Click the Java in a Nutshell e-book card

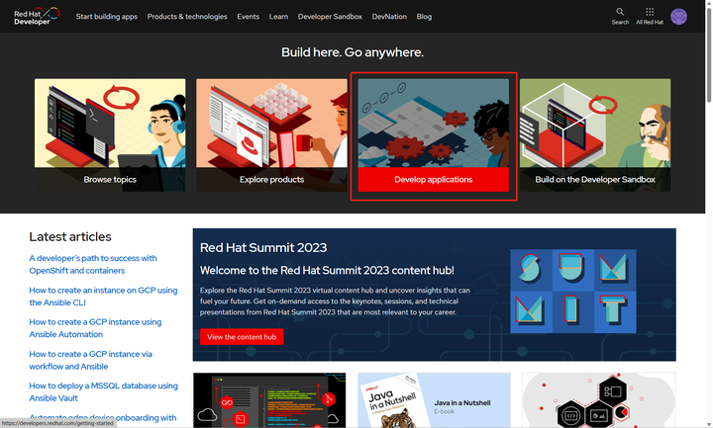434,400
